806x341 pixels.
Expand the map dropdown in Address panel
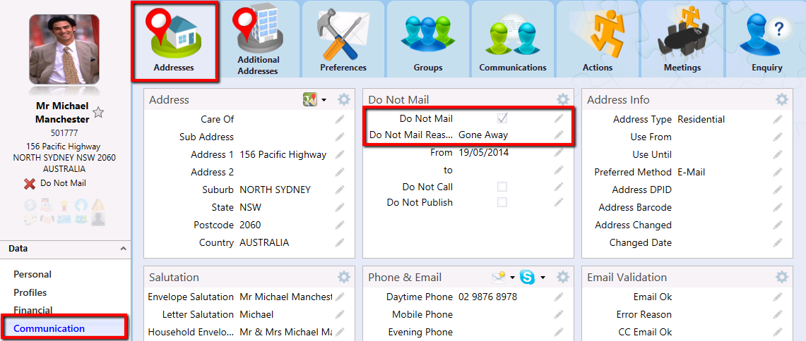[324, 100]
